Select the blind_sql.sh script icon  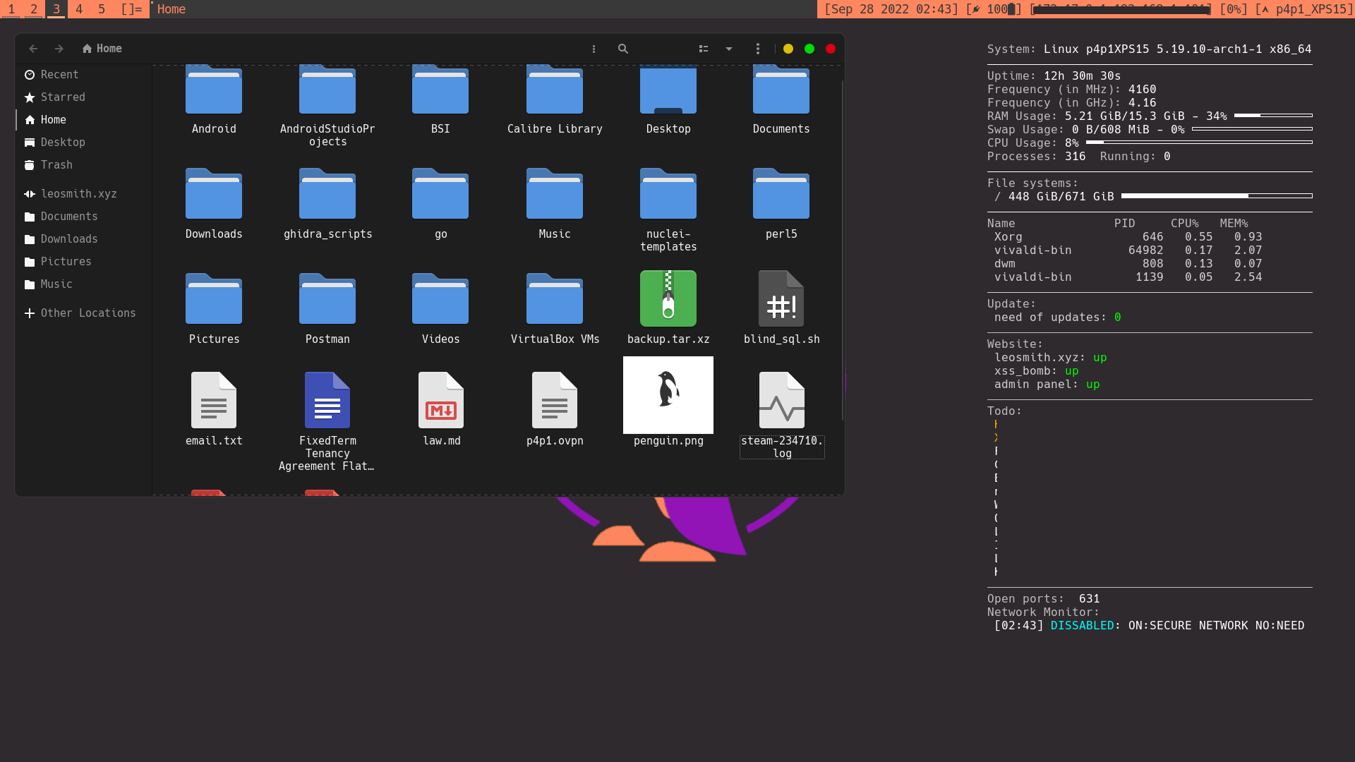pos(781,299)
